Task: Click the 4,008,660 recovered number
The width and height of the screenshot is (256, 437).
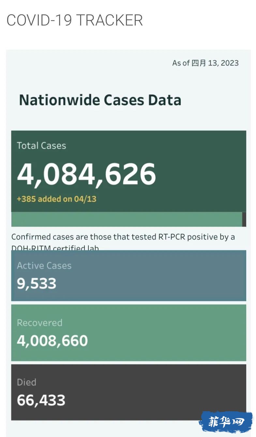Action: click(x=52, y=341)
